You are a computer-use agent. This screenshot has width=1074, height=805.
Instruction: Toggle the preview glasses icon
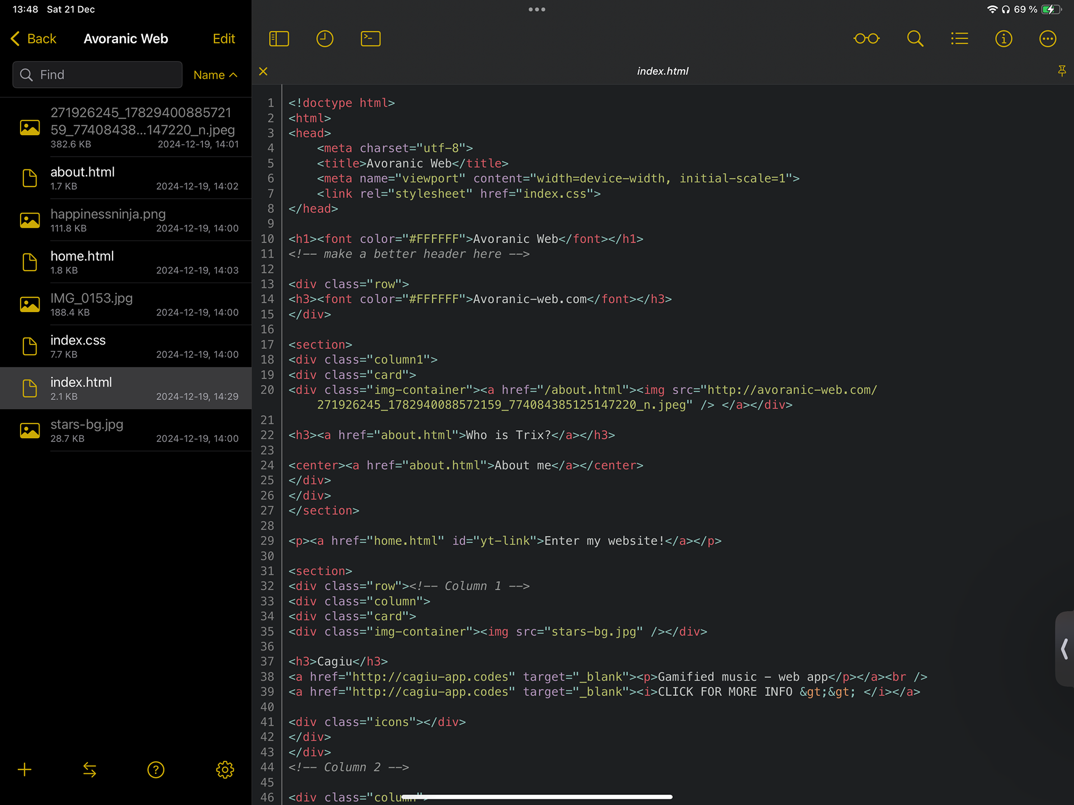point(866,39)
